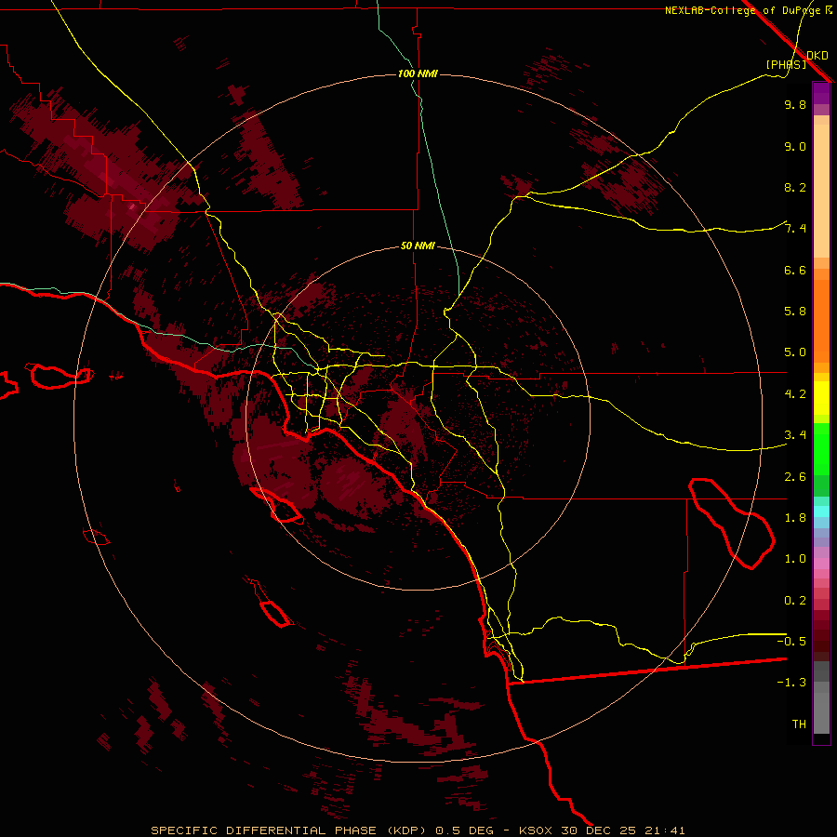Pick the gray TH segment on color scale
The image size is (837, 837).
click(821, 724)
